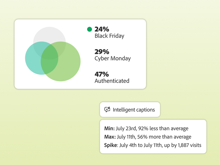
Task: Click the Black Friday label
Action: pos(109,36)
